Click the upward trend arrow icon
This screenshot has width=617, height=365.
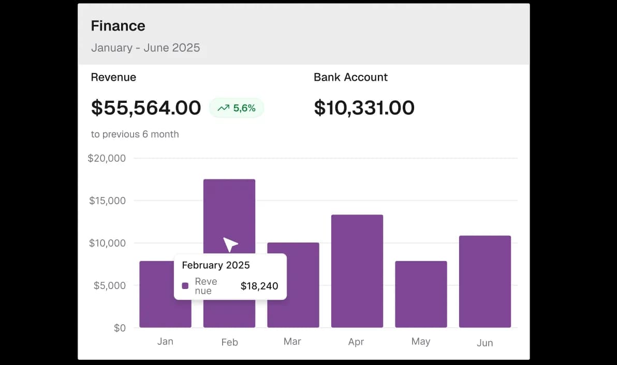coord(224,108)
